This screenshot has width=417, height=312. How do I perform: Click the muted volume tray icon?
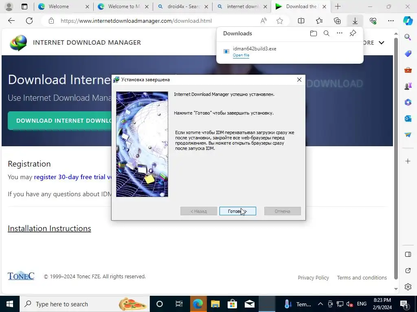tap(350, 304)
